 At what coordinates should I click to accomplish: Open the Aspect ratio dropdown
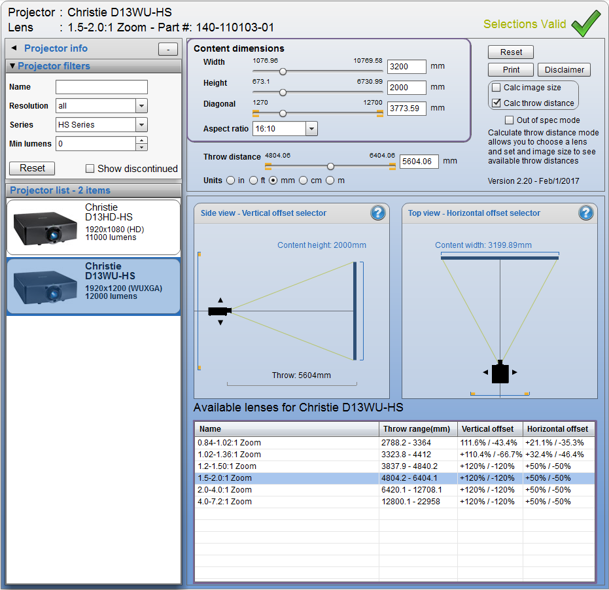(x=311, y=129)
